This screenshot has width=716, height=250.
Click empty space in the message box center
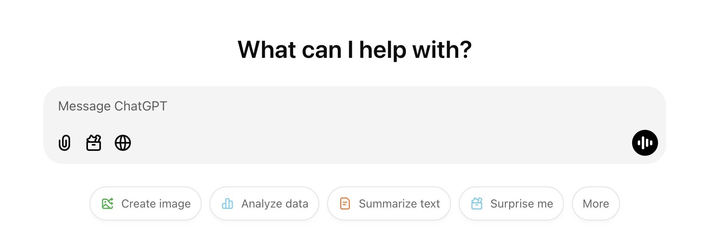coord(355,121)
